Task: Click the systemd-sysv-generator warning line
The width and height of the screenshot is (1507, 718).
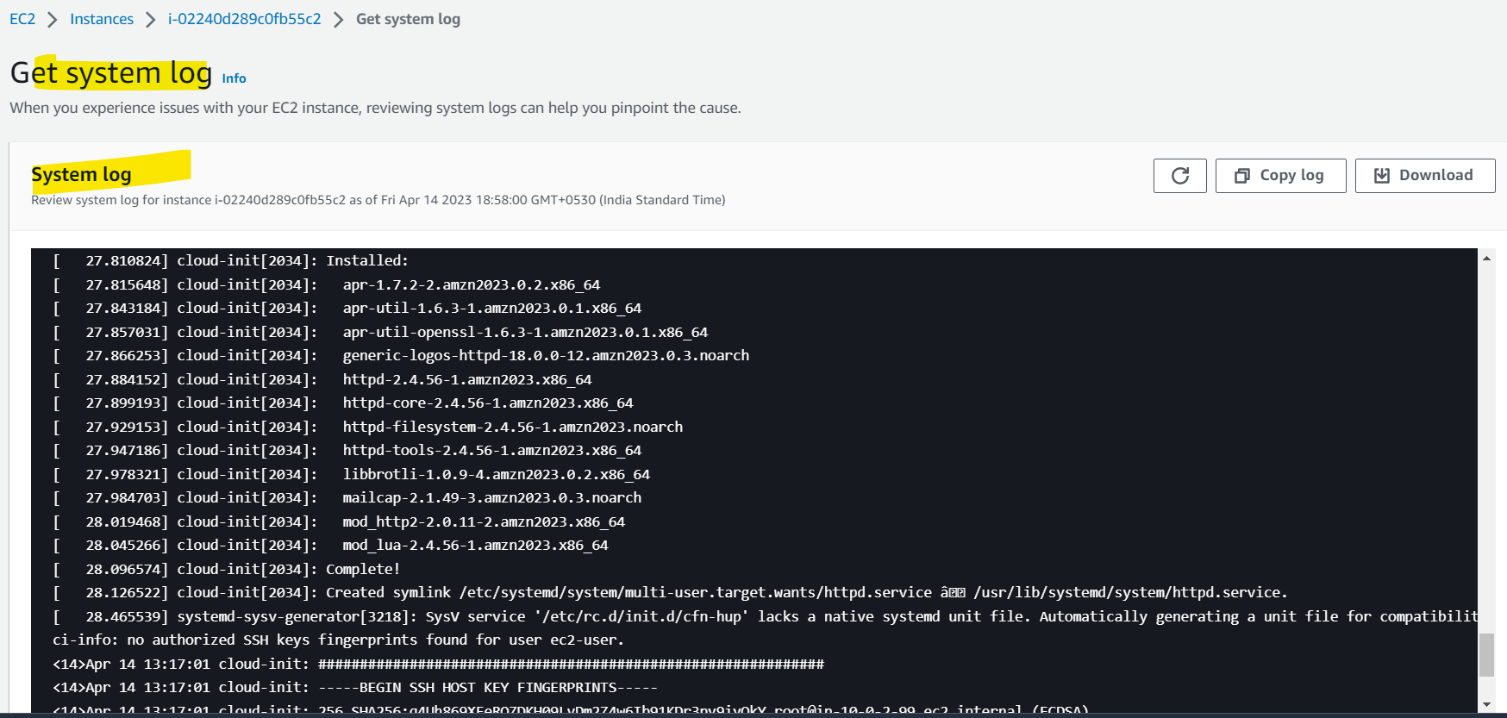Action: coord(517,615)
